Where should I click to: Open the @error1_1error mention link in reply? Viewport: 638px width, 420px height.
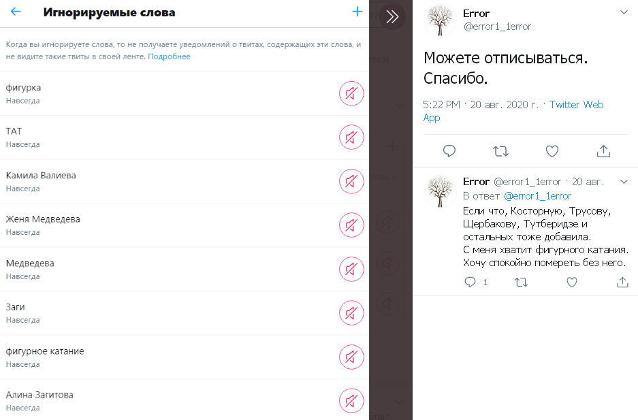click(x=537, y=196)
